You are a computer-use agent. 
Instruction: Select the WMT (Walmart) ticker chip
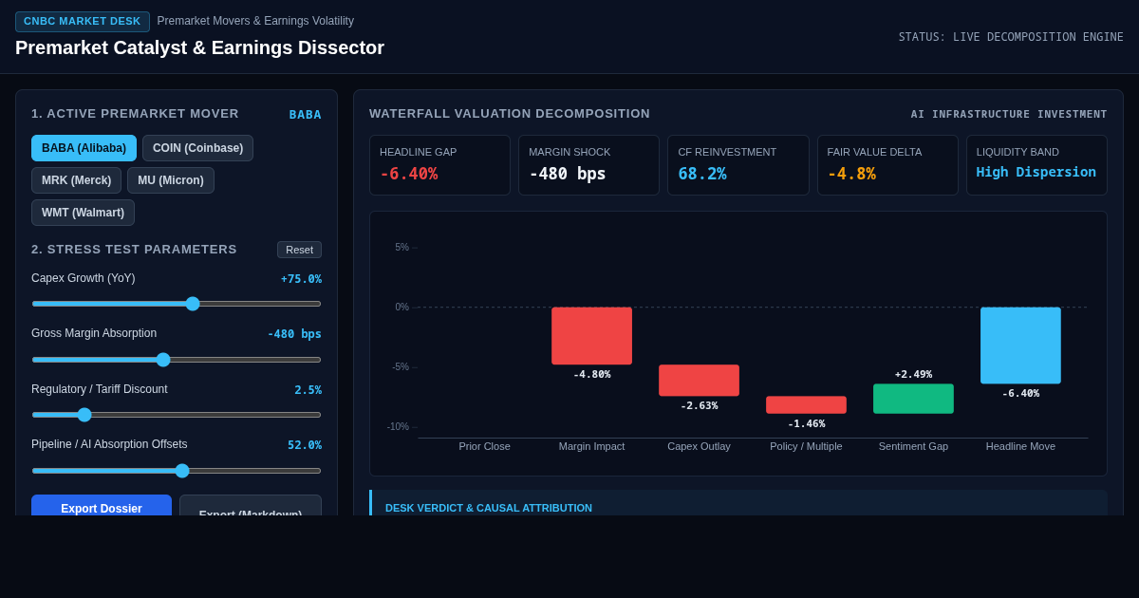(83, 213)
